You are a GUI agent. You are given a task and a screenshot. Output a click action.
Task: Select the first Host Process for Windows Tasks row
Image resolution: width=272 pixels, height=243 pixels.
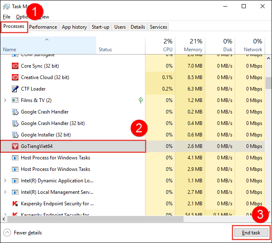tap(55, 158)
